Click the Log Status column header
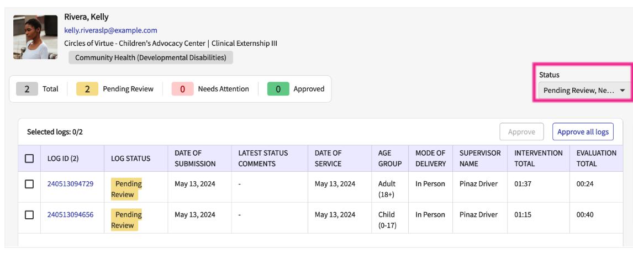Screen dimensions: 633x253 pos(130,159)
